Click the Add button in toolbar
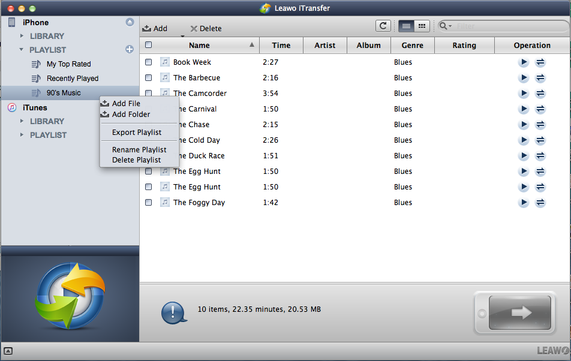The height and width of the screenshot is (361, 571). click(x=155, y=28)
